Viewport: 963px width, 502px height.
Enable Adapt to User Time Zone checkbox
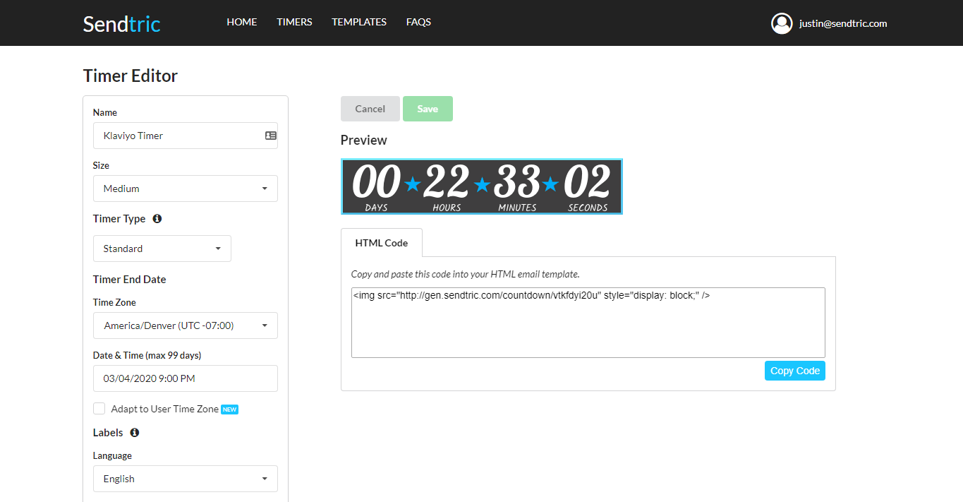pyautogui.click(x=99, y=409)
